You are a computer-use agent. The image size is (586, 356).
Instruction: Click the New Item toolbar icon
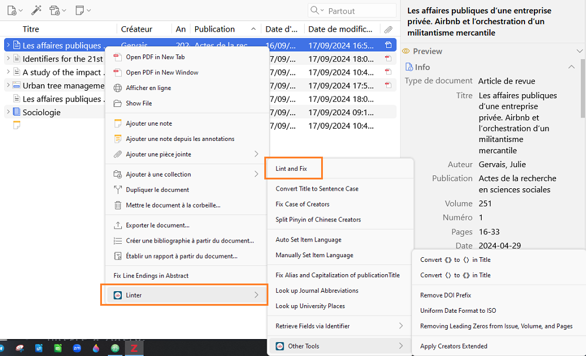click(12, 11)
